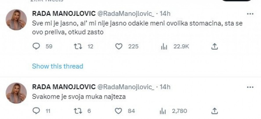261x119 pixels.
Task: Share the stomacina tweet
Action: [215, 46]
